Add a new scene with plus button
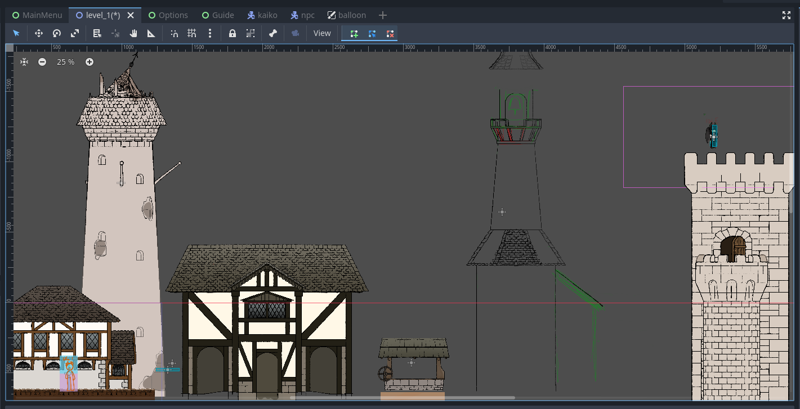 383,15
